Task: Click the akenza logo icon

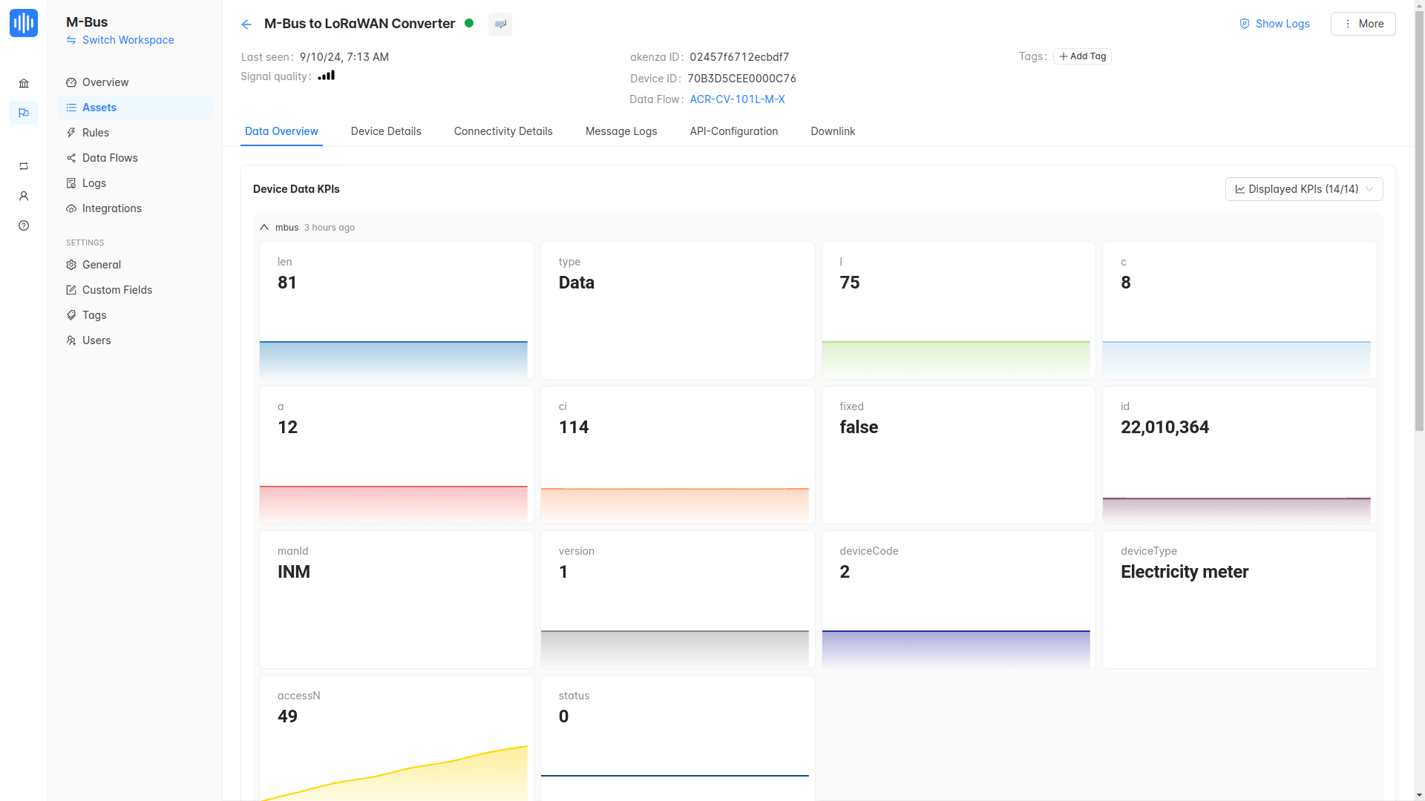Action: [x=24, y=23]
